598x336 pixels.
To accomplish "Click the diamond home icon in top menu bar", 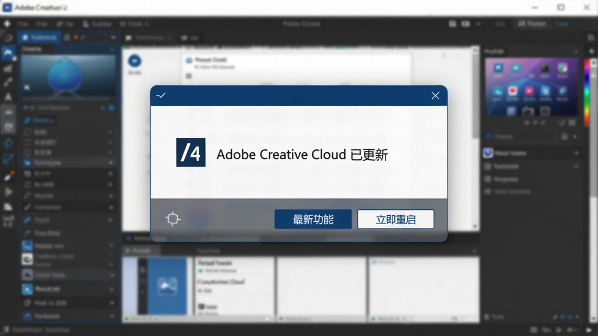I will point(7,23).
